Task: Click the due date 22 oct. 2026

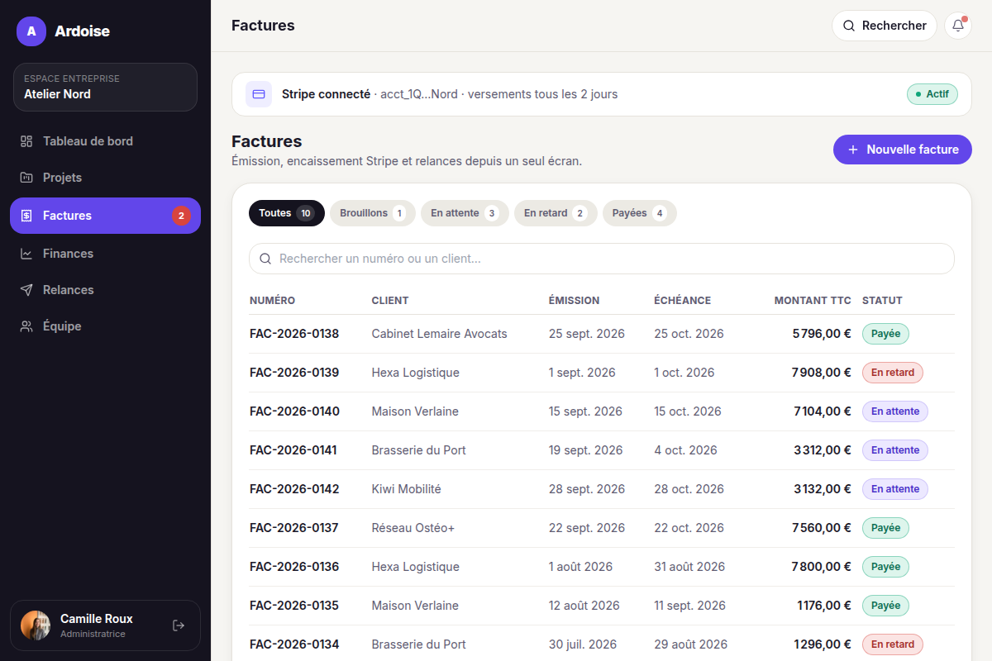Action: click(689, 528)
